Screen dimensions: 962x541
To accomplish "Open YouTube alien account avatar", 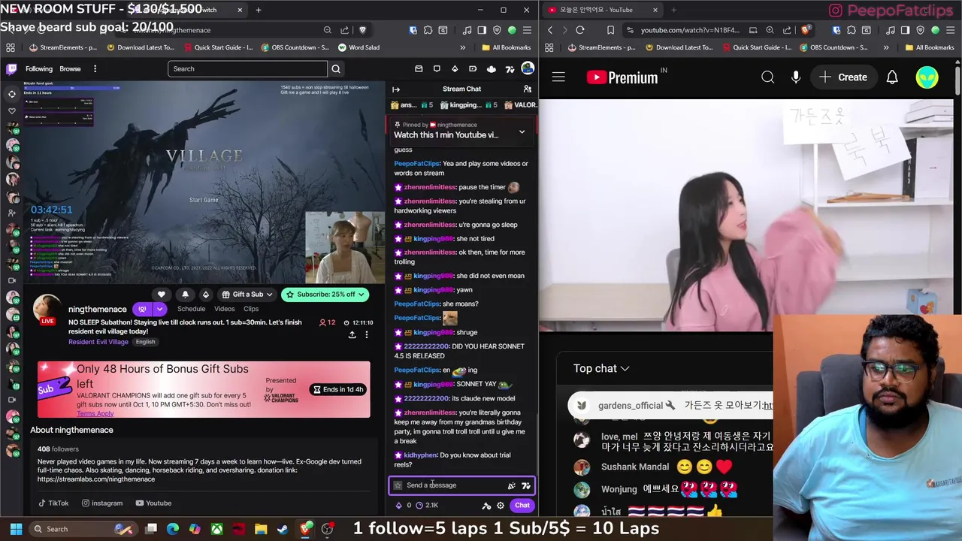I will point(927,77).
